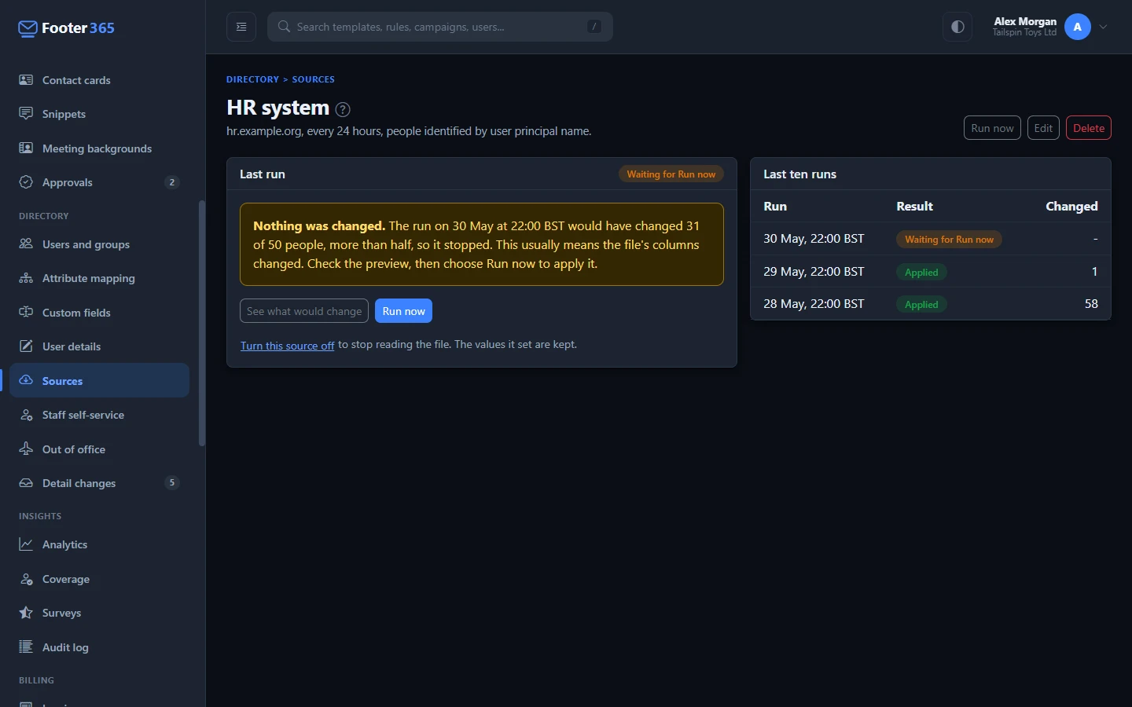Open Detail changes with 5 pending
The width and height of the screenshot is (1132, 707).
[99, 483]
